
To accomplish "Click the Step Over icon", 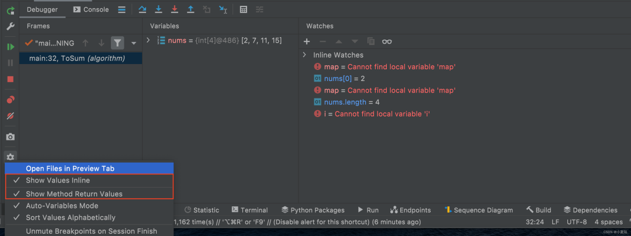I will tap(143, 9).
